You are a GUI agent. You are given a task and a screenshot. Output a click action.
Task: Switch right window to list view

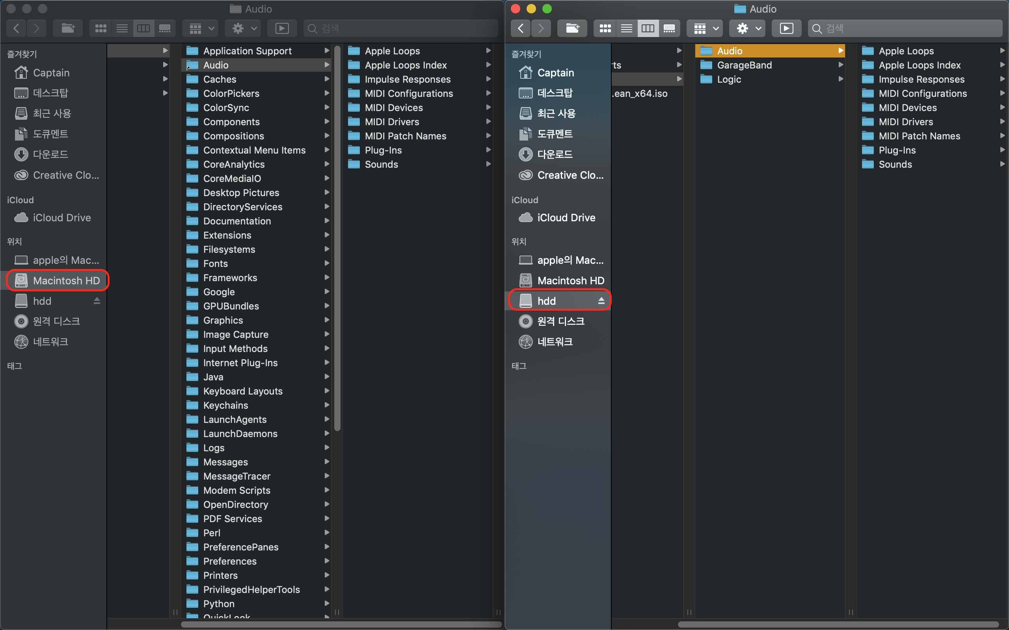(626, 28)
